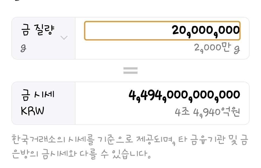Click the 만 character in the helper text
Image resolution: width=261 pixels, height=168 pixels.
tap(226, 48)
